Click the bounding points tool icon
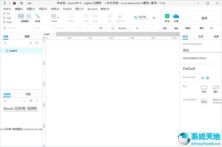The height and width of the screenshot is (147, 222). [71, 16]
